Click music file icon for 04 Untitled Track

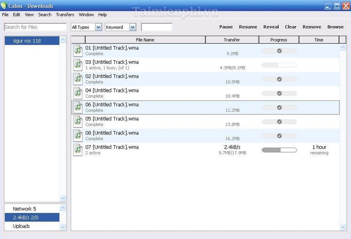(78, 93)
